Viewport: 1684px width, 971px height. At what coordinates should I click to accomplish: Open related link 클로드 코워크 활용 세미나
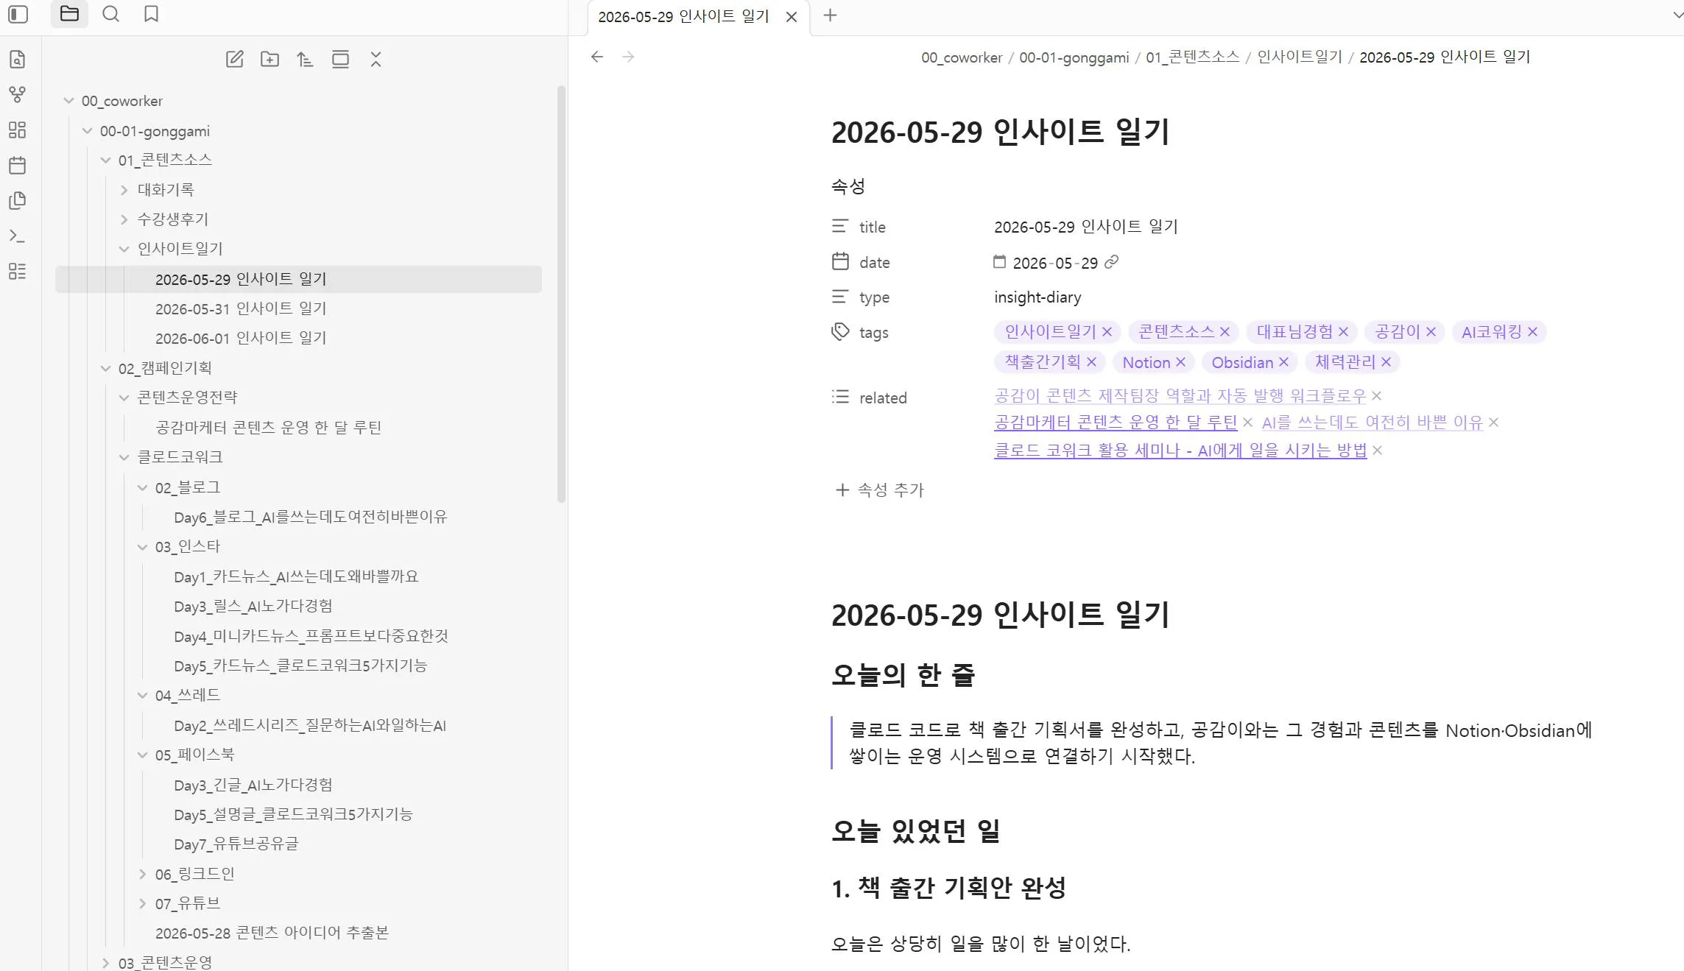(1180, 451)
